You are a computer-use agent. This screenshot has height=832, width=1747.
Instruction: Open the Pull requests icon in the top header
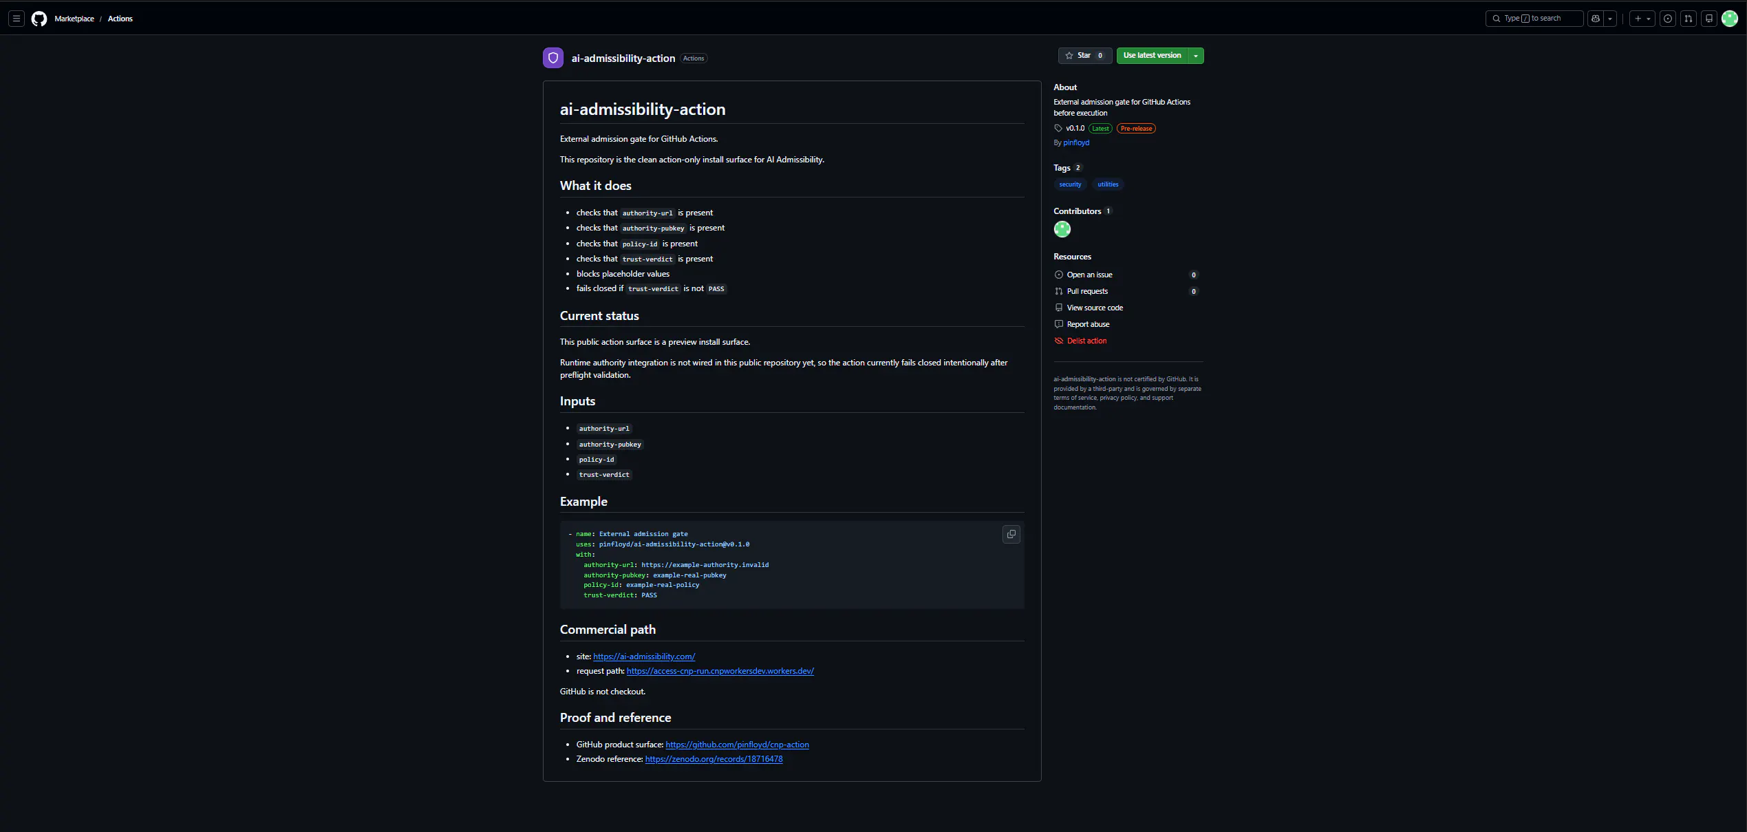pos(1689,19)
